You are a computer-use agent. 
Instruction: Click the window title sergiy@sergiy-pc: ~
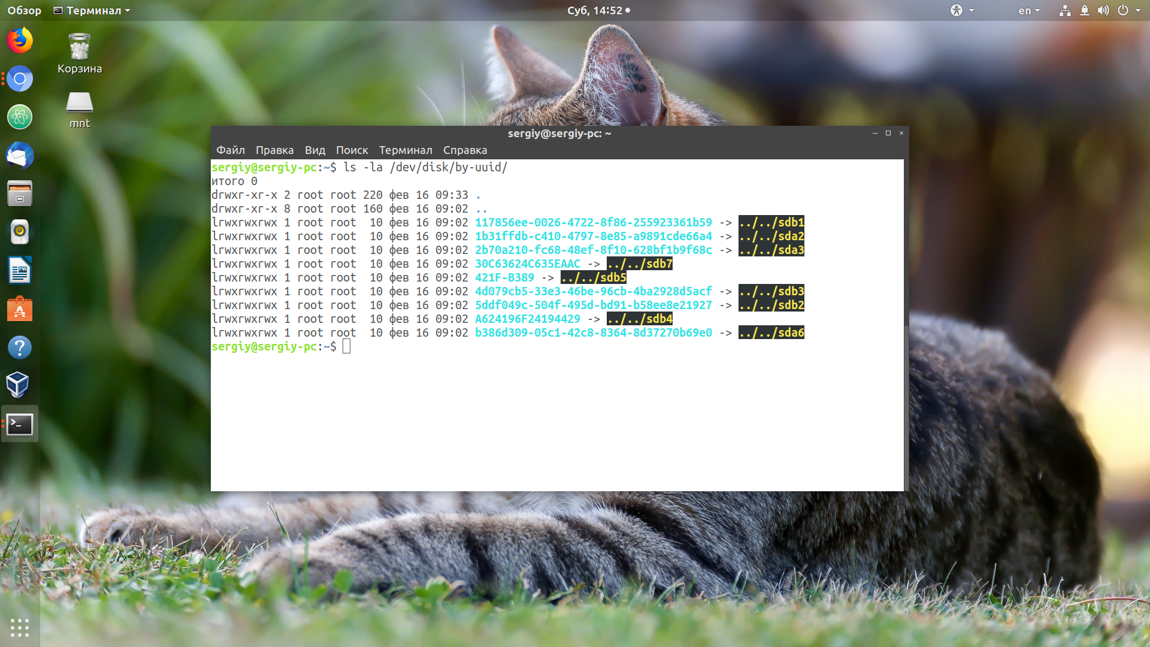point(559,133)
